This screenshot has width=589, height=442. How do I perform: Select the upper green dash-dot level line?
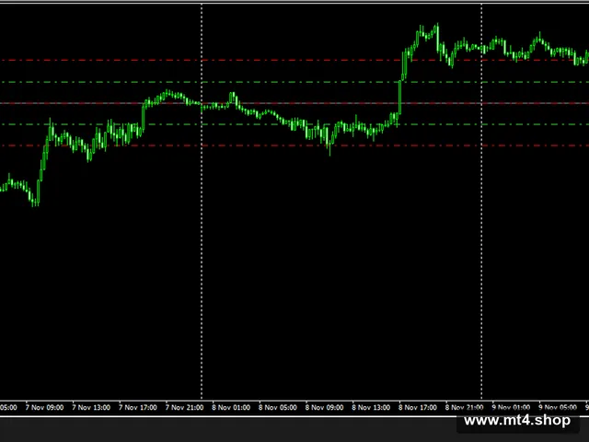[294, 82]
